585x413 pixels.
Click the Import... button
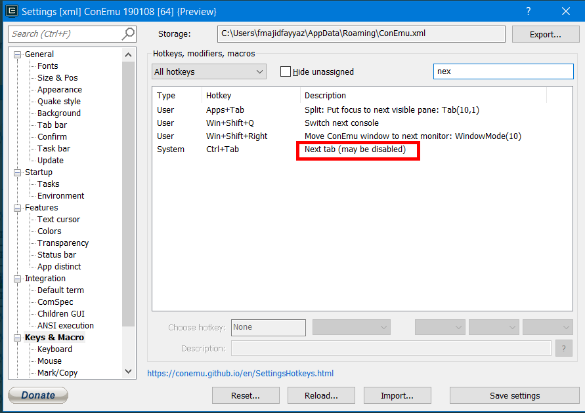click(x=397, y=395)
